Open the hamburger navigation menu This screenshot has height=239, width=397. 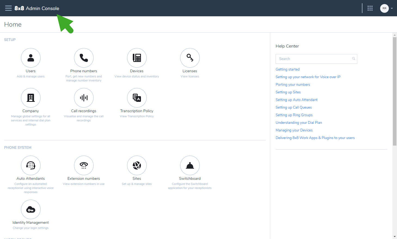click(8, 8)
